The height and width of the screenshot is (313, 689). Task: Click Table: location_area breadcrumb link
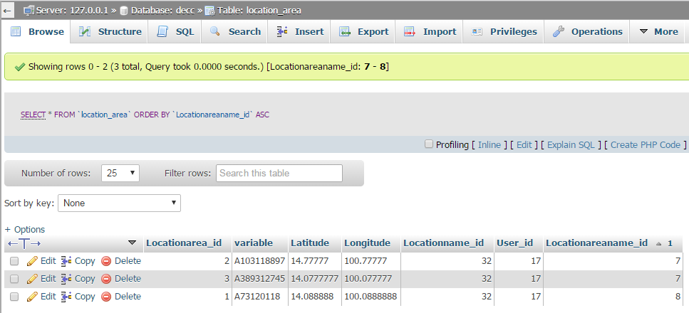259,11
